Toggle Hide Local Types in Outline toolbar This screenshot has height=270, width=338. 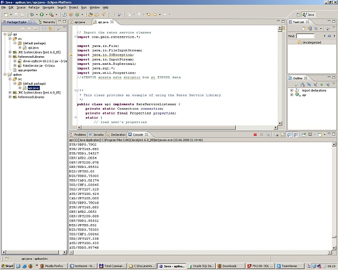(x=328, y=85)
